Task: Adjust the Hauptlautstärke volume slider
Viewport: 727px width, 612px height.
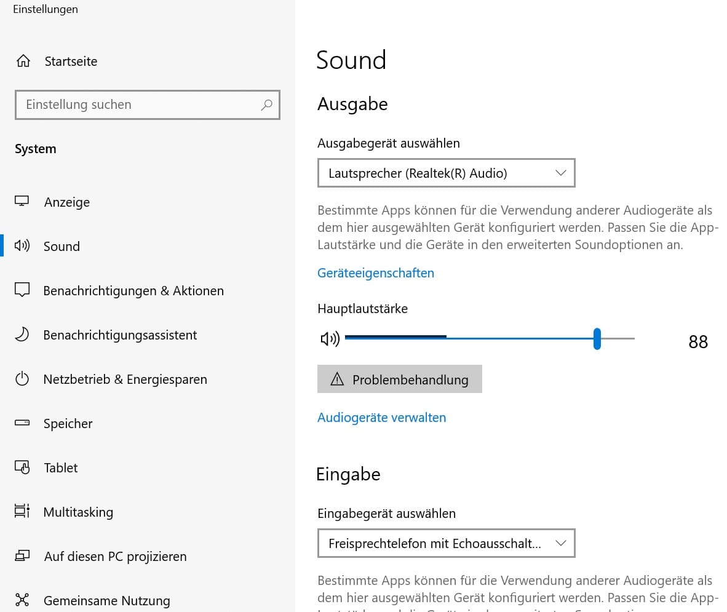Action: tap(597, 338)
